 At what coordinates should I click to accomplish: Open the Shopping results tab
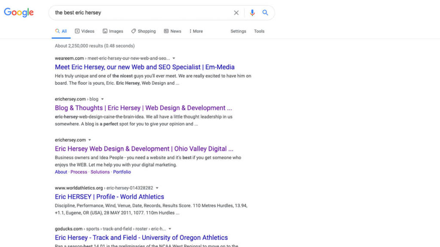coord(144,31)
